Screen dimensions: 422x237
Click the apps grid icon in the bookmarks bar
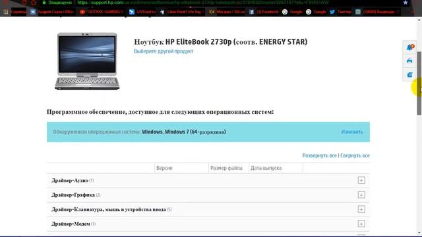[x=6, y=12]
